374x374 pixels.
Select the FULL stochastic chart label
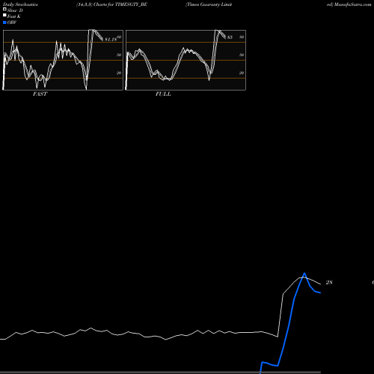point(163,94)
